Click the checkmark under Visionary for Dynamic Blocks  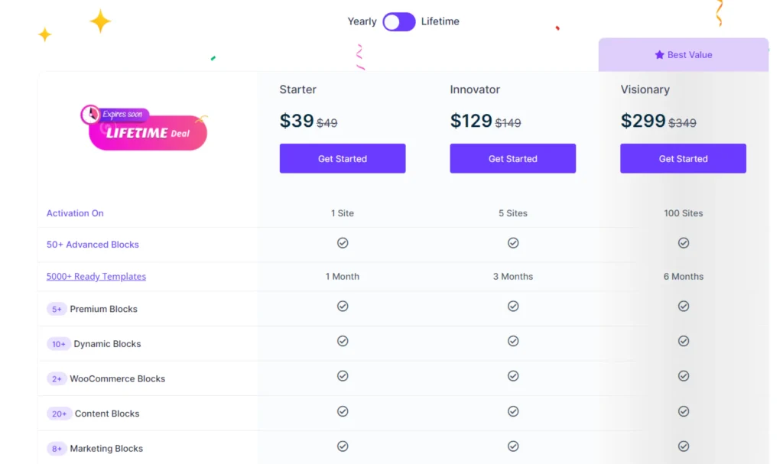[683, 341]
